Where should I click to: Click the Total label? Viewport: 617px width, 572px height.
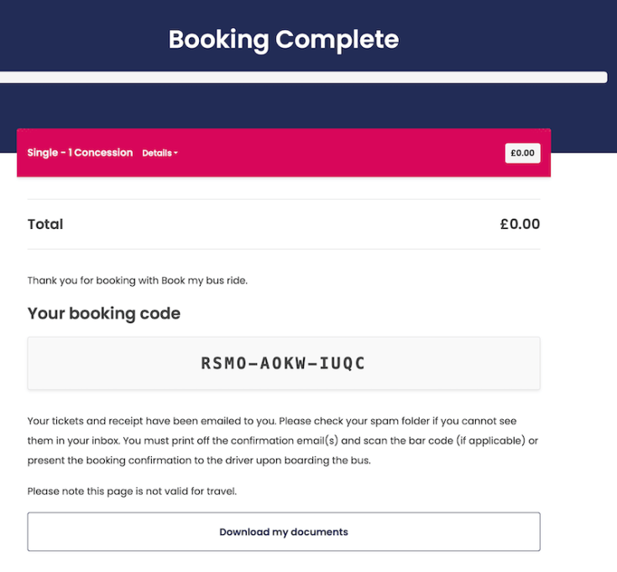pos(45,224)
